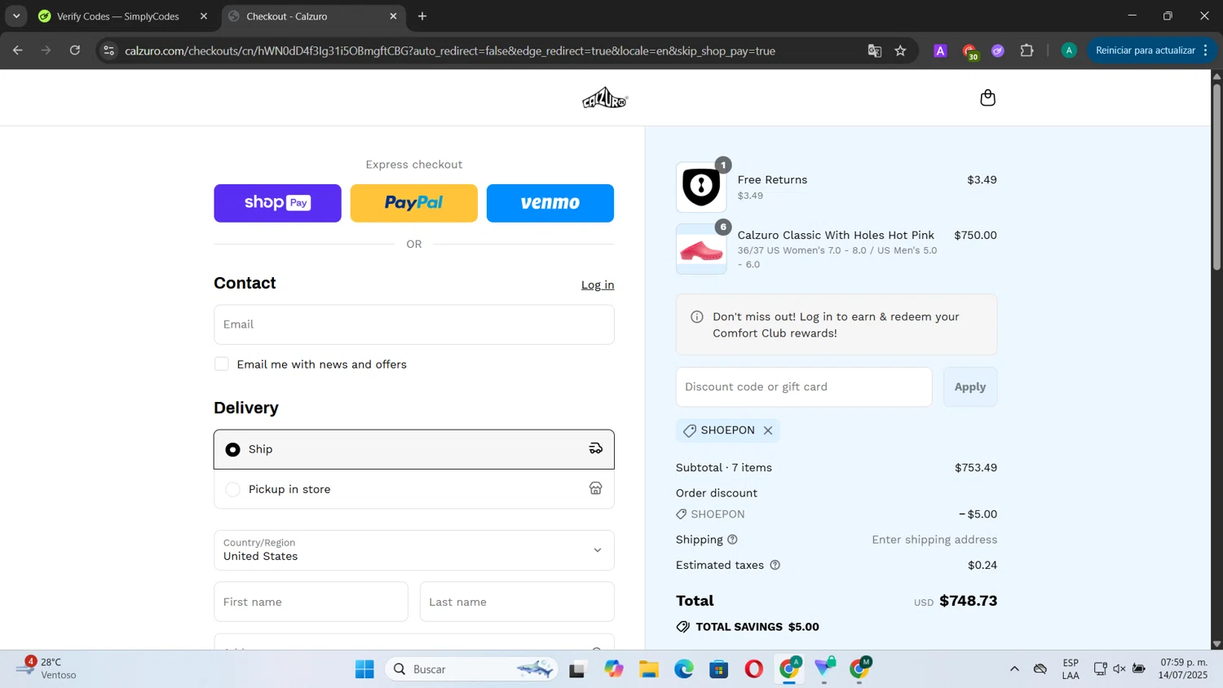Click Discount code or gift card field
Image resolution: width=1223 pixels, height=688 pixels.
[x=804, y=387]
